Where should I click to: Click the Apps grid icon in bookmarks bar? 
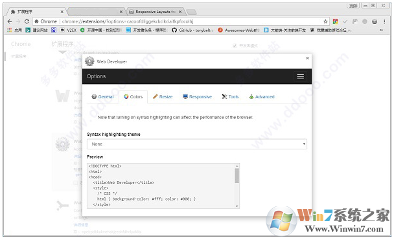point(10,30)
